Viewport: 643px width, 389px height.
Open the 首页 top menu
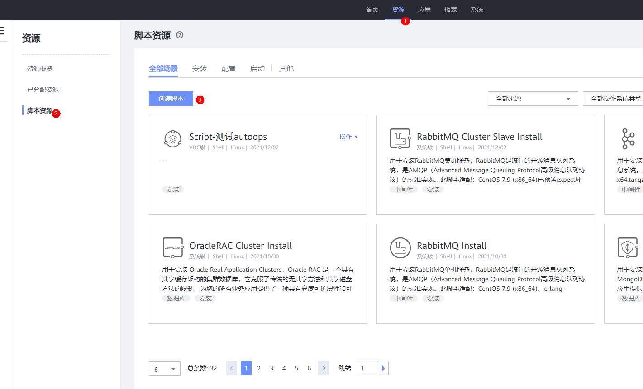pos(372,9)
